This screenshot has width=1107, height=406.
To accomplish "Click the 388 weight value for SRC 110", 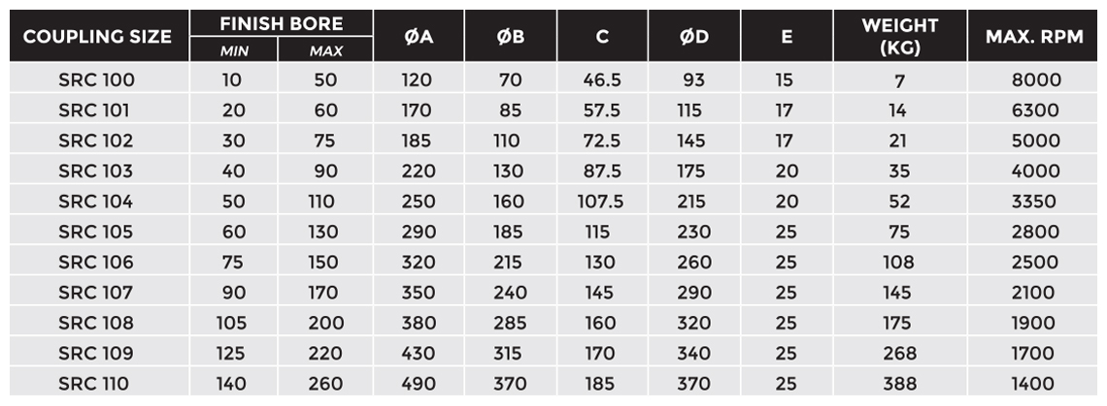I will 899,384.
